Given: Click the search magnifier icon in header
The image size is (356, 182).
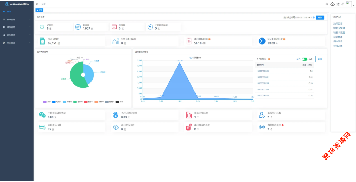Looking at the screenshot, I should click(x=327, y=4).
